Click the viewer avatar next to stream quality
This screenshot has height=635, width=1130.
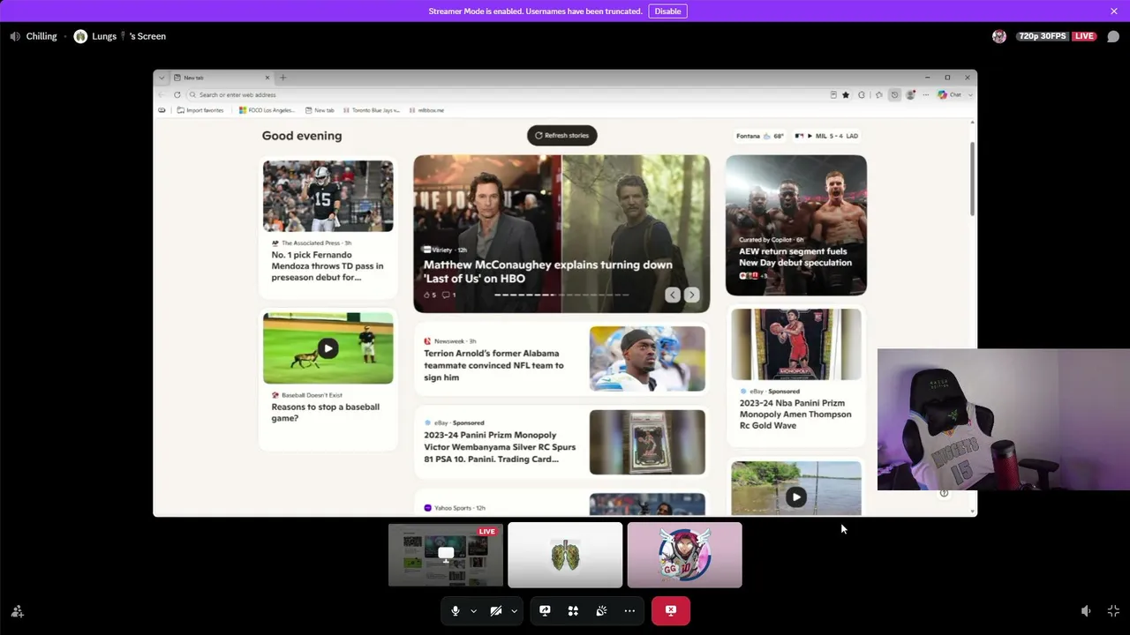pos(999,36)
